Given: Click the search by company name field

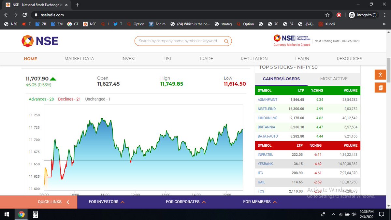Looking at the screenshot, I should [x=183, y=41].
